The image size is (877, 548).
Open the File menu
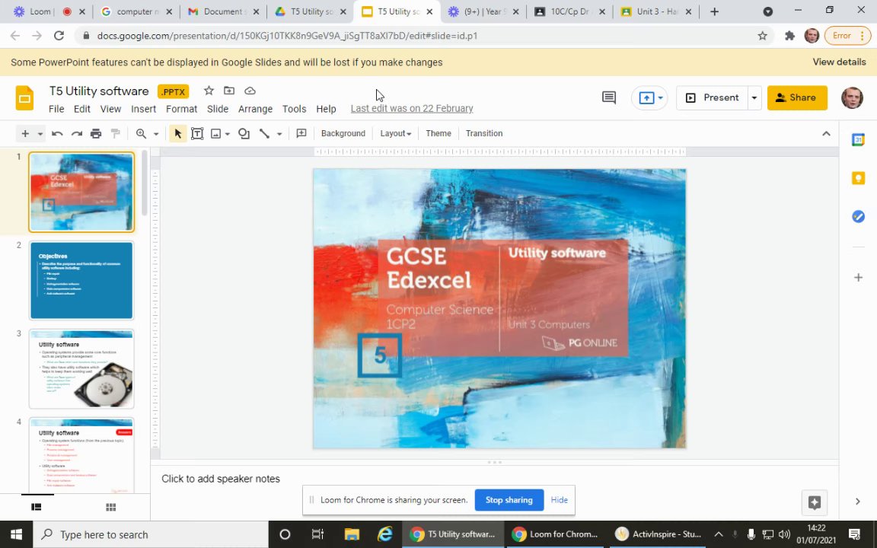(56, 109)
